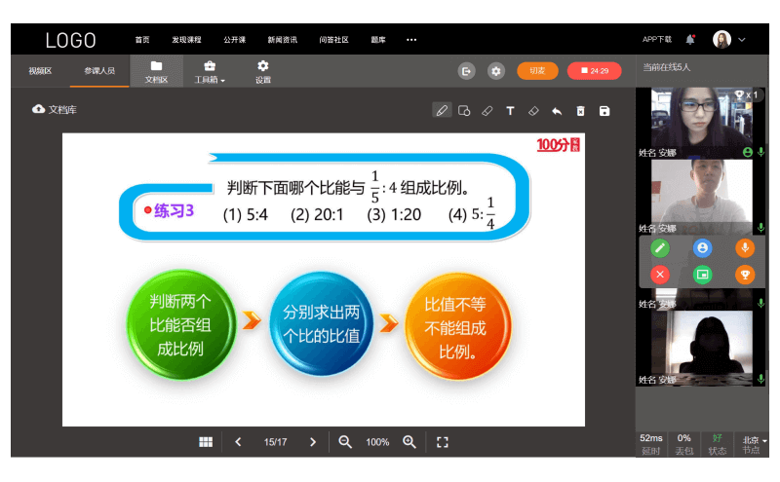The height and width of the screenshot is (482, 780).
Task: Select the text tool (T icon)
Action: (x=510, y=111)
